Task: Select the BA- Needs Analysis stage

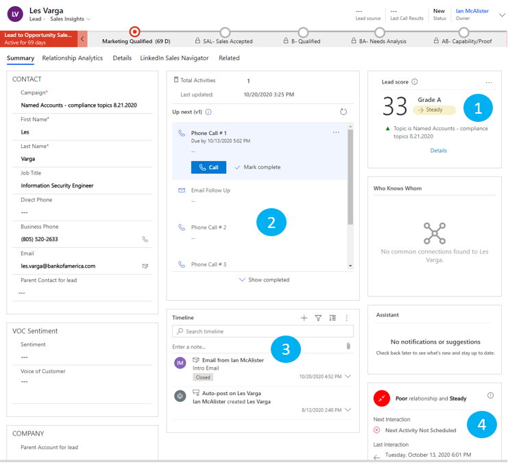Action: pos(380,32)
